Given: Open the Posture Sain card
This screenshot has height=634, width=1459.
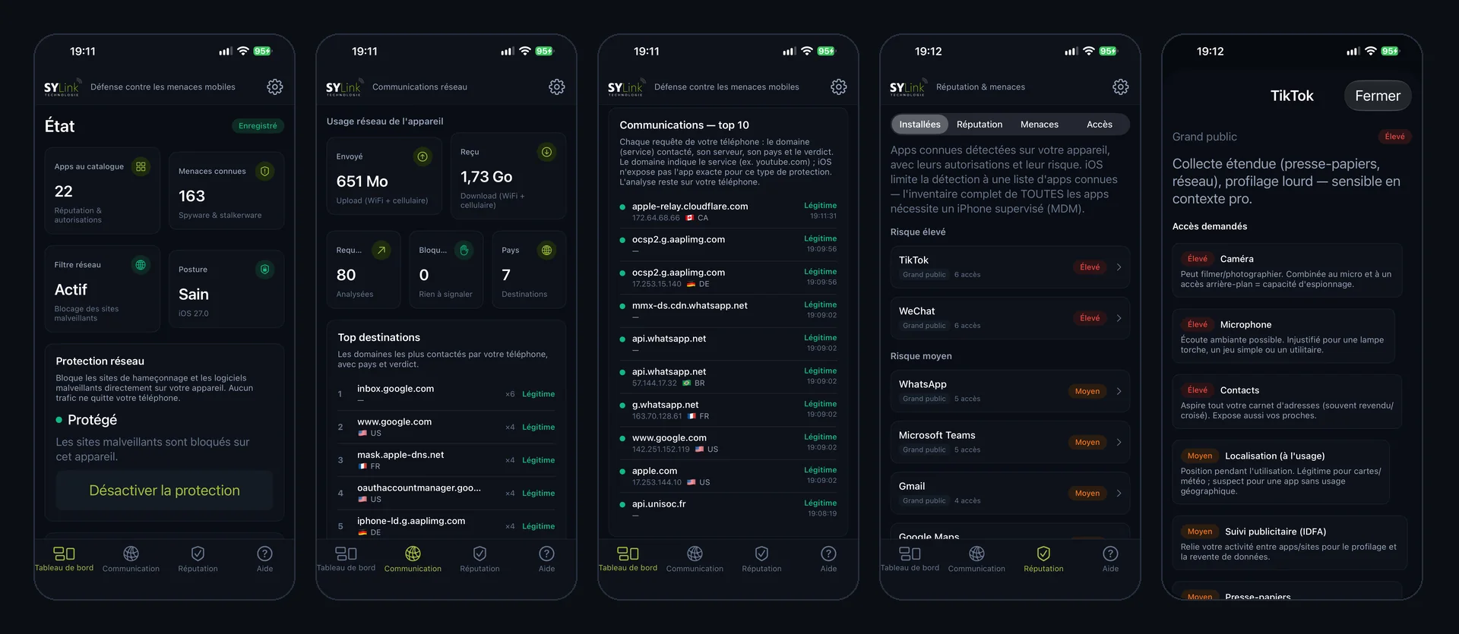Looking at the screenshot, I should (226, 289).
